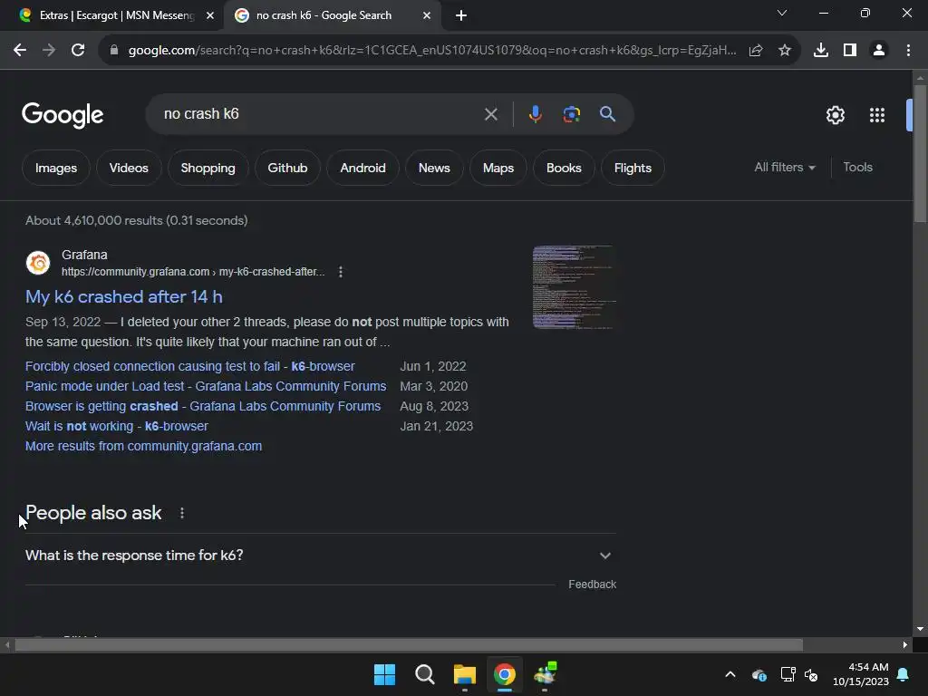Viewport: 928px width, 696px height.
Task: Switch to Flights results
Action: click(x=633, y=168)
